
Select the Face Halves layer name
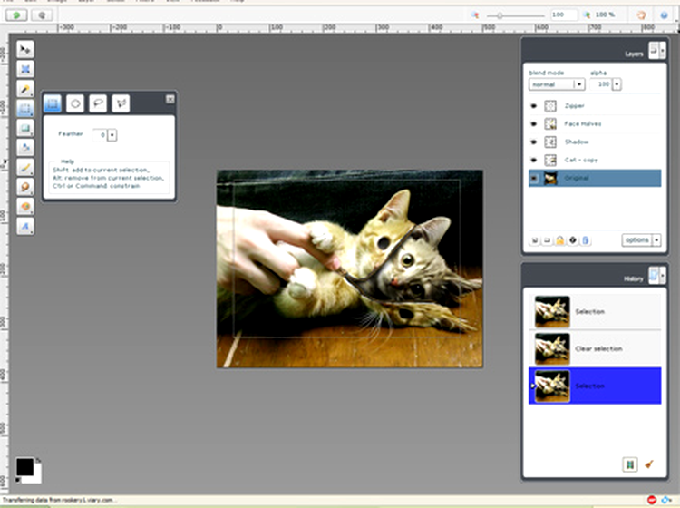coord(582,124)
